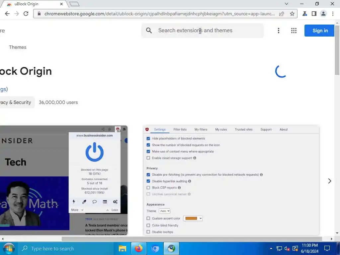Show the next screenshot with arrow

pos(330,181)
